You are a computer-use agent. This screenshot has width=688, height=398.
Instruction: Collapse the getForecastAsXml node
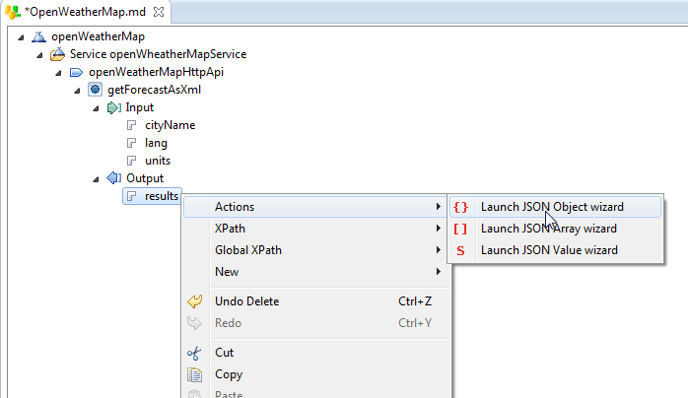tap(77, 91)
